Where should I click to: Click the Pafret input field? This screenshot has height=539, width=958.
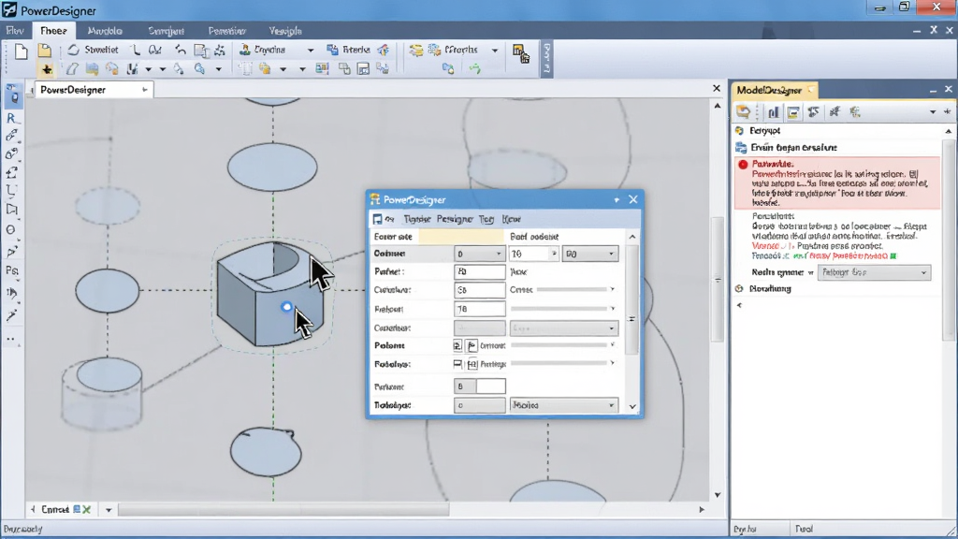480,271
